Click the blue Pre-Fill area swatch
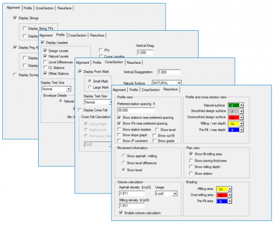 222,201
